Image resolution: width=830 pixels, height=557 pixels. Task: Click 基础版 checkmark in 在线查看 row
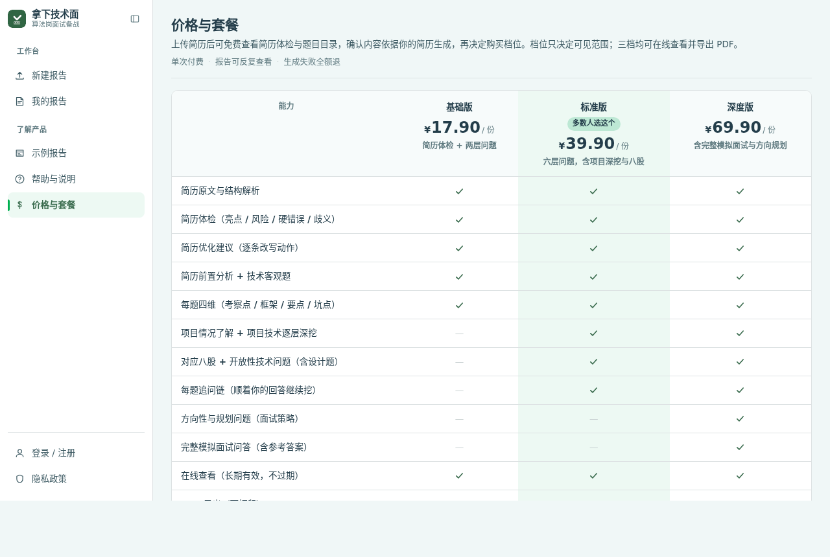(x=459, y=476)
